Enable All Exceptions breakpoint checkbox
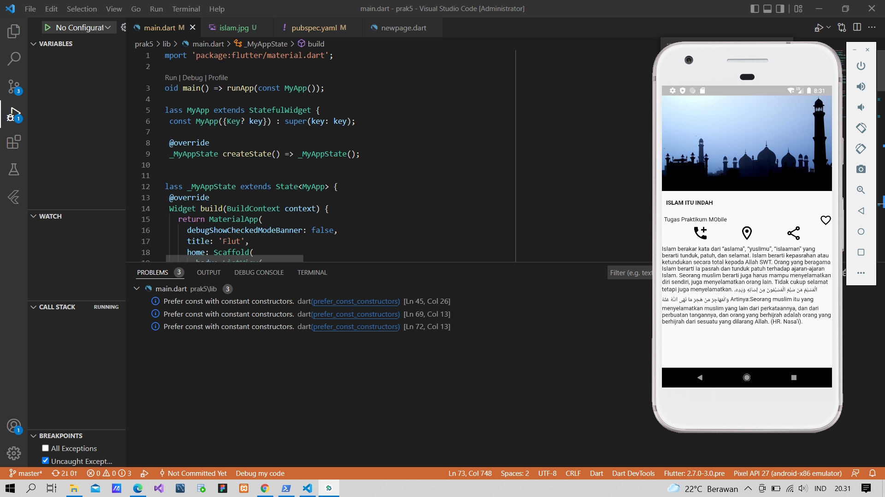The image size is (885, 497). [x=45, y=448]
